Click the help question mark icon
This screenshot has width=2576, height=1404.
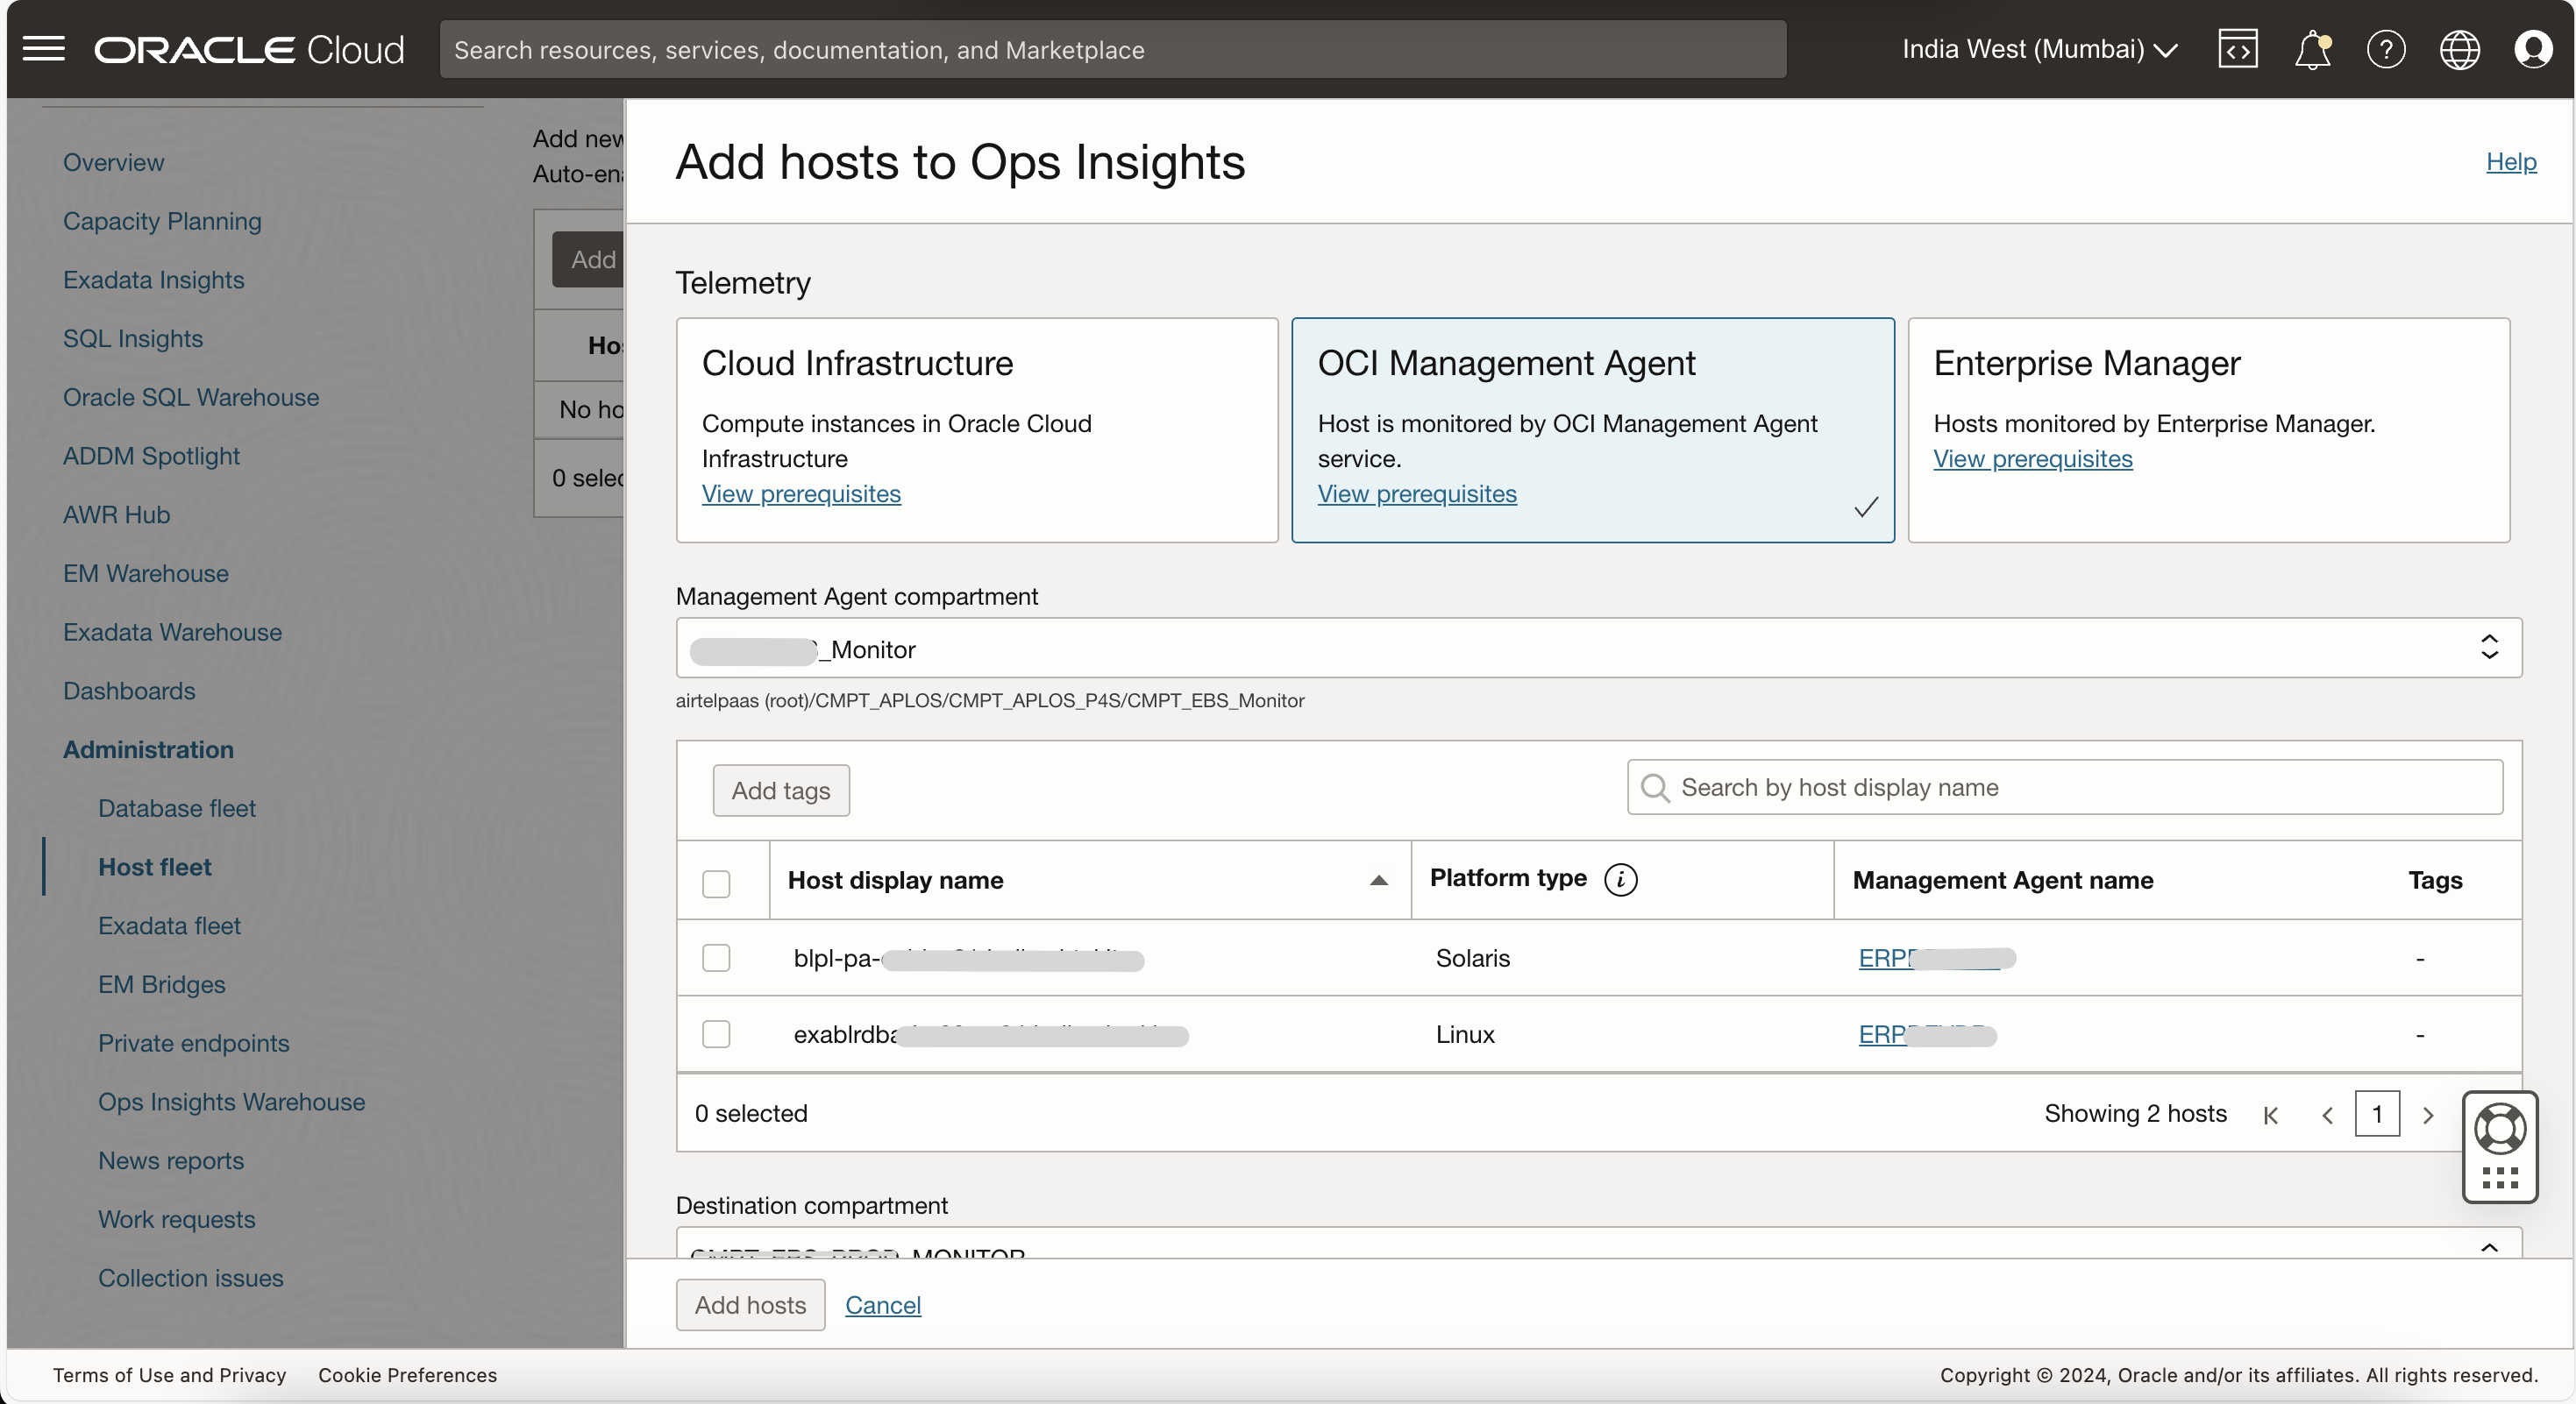tap(2386, 49)
